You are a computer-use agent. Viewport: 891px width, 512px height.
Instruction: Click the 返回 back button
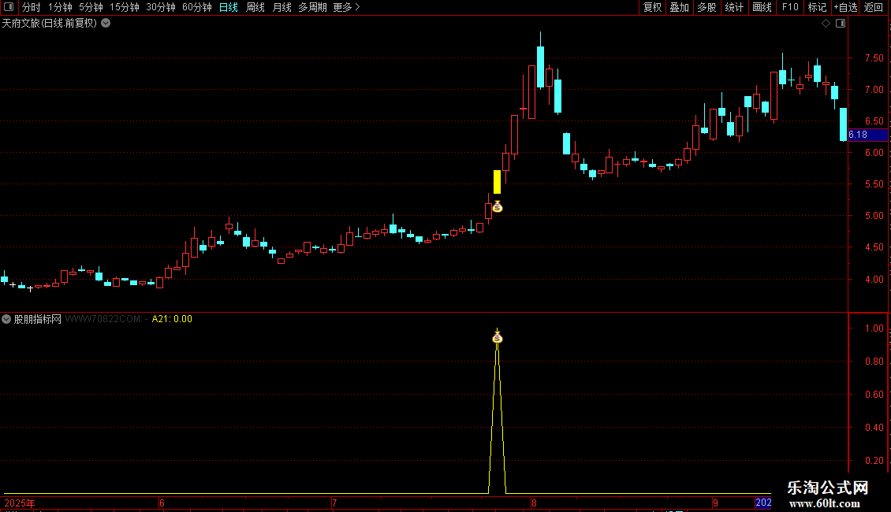coord(874,7)
